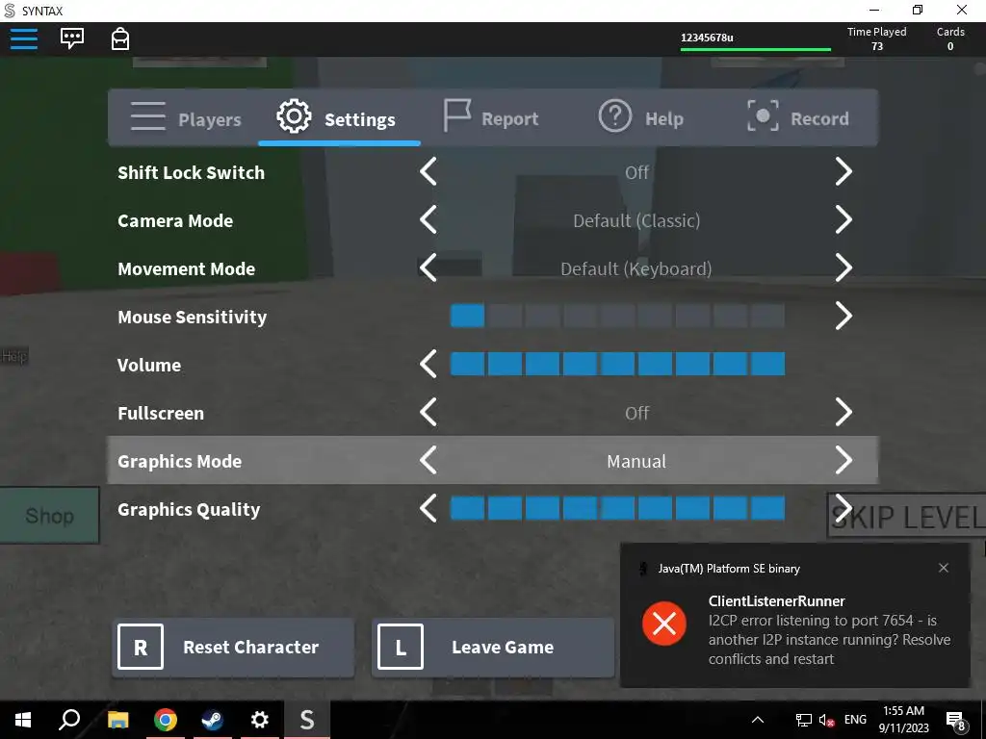Click the Default (Classic) camera value
The image size is (986, 739).
point(636,220)
